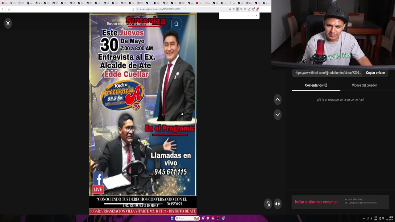Go to previous video with up arrow
395x222 pixels.
[277, 100]
